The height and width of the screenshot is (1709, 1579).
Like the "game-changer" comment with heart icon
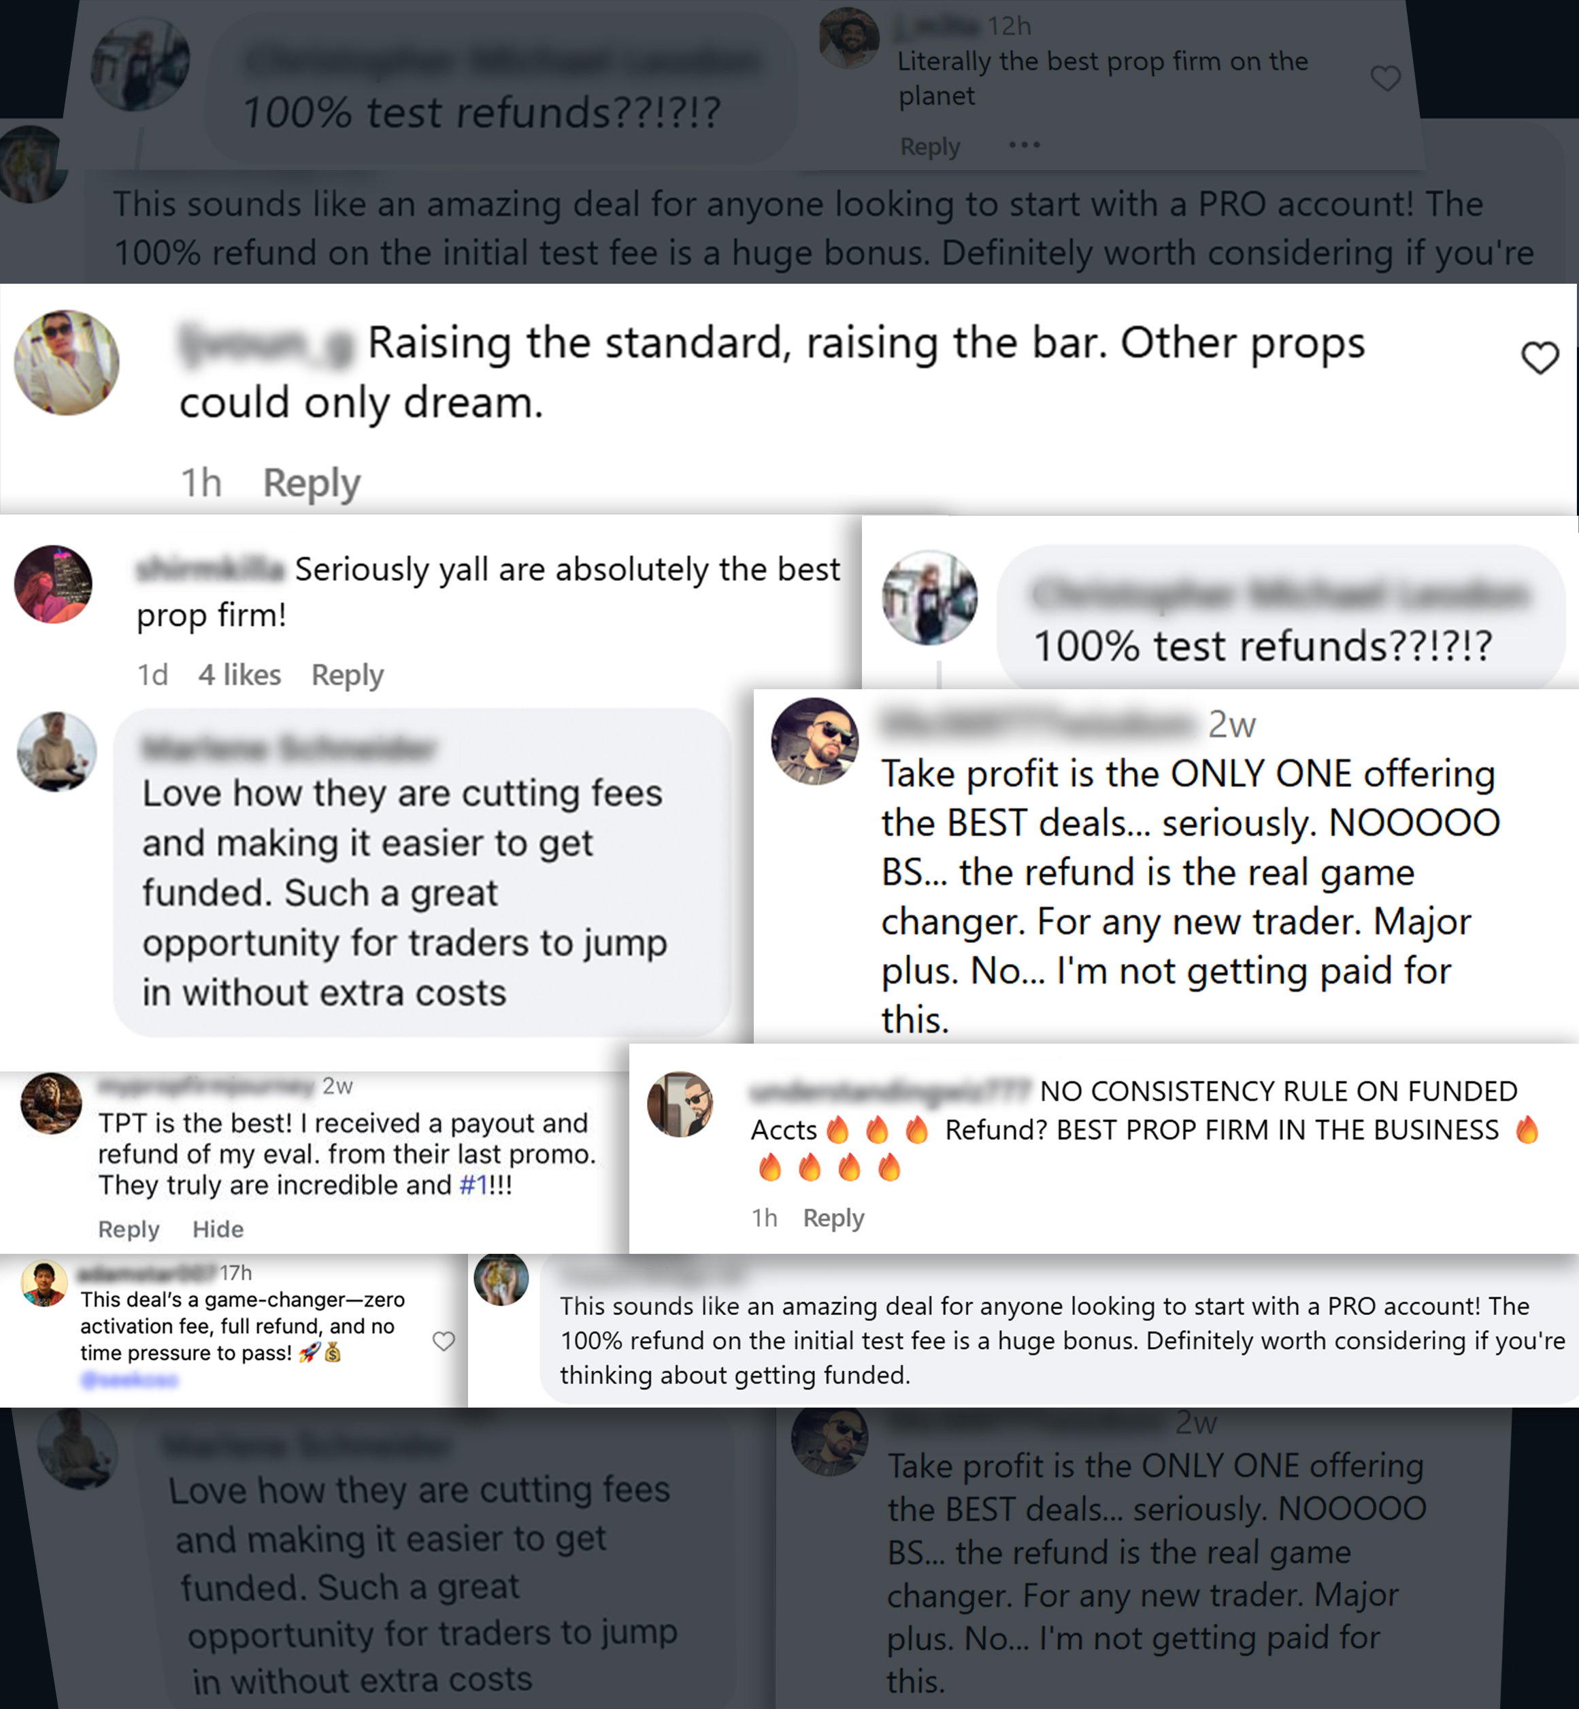(444, 1341)
